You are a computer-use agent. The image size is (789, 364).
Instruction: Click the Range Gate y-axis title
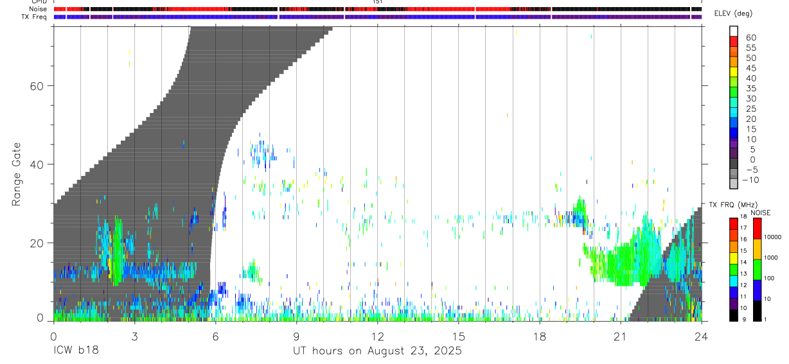[x=16, y=175]
